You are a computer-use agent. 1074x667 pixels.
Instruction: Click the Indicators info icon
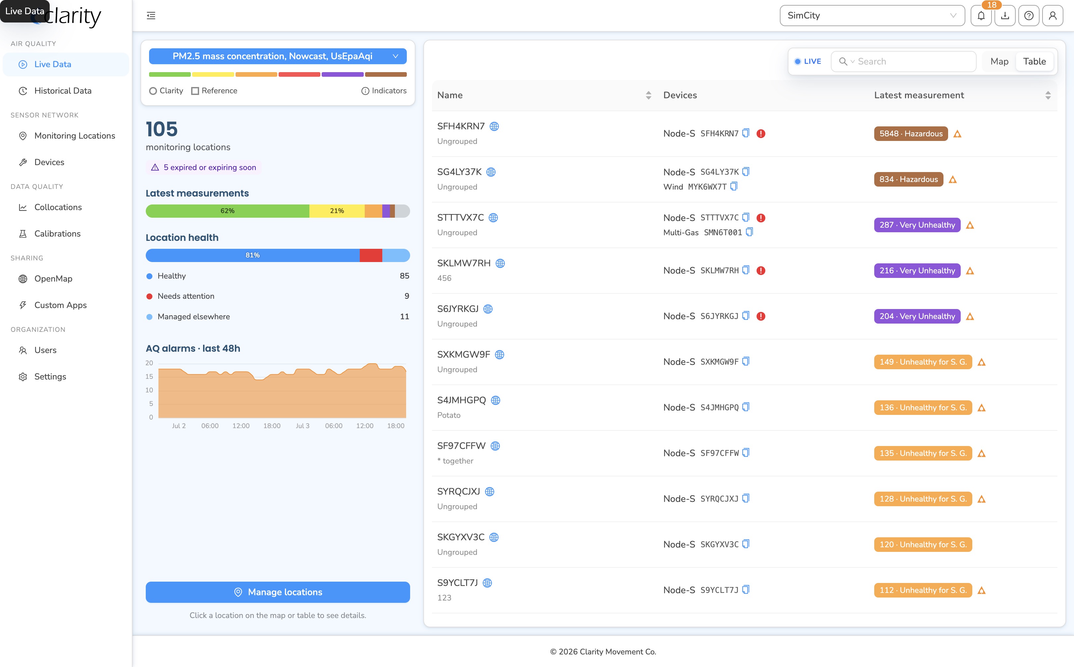365,91
